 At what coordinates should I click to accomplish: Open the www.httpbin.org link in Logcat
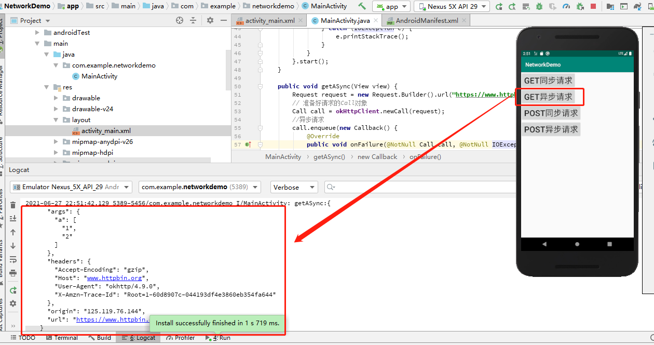click(114, 278)
